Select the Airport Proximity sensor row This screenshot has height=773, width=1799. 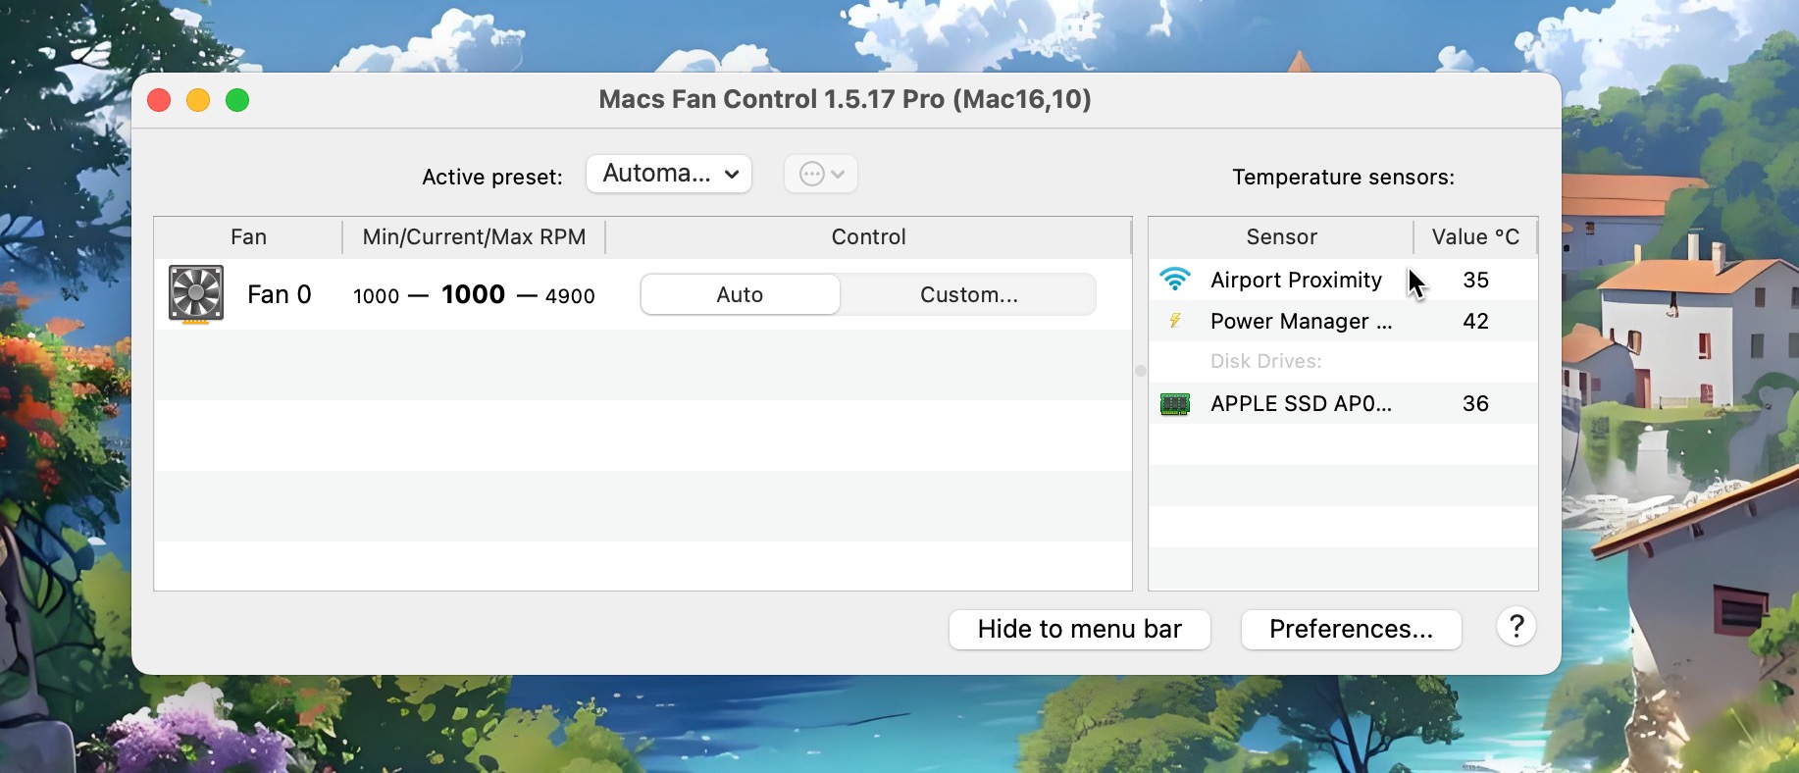pyautogui.click(x=1343, y=280)
